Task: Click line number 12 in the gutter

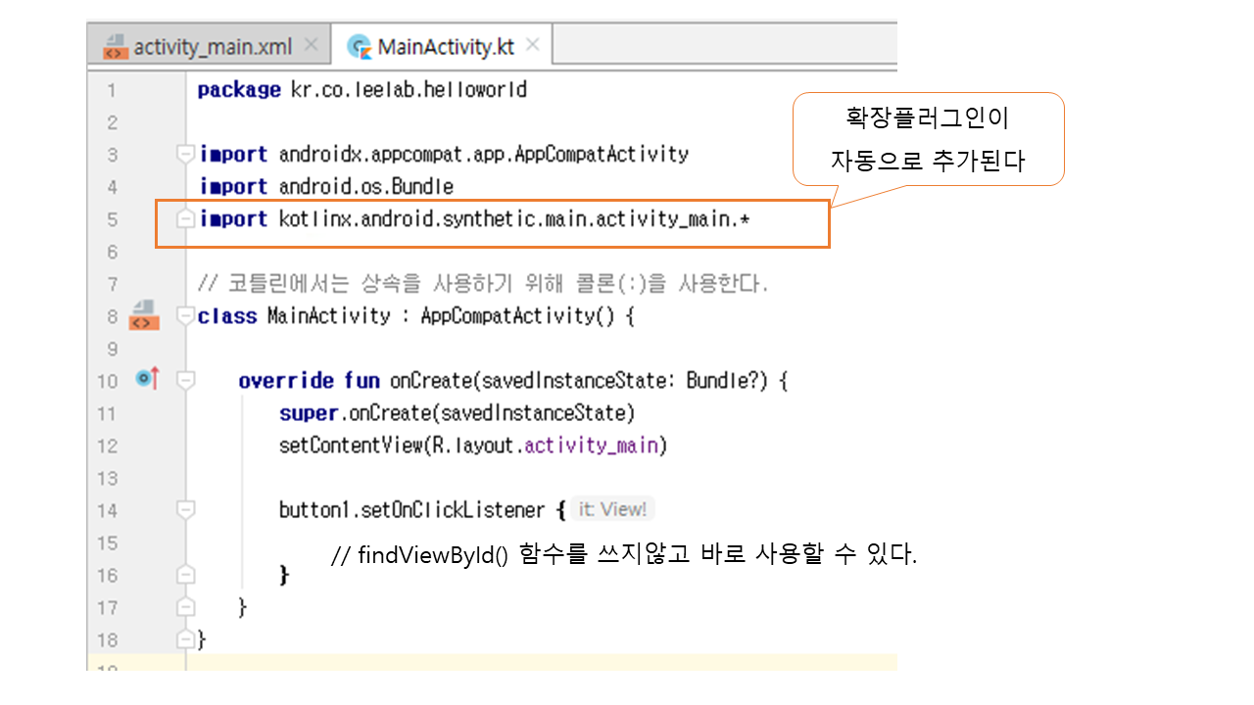Action: [x=107, y=446]
